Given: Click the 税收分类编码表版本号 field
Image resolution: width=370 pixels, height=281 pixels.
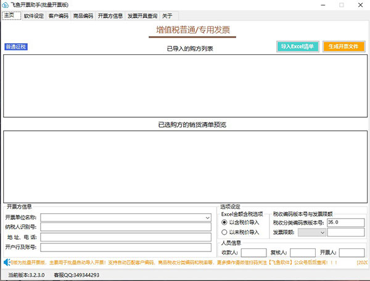Looking at the screenshot, I should click(x=345, y=222).
